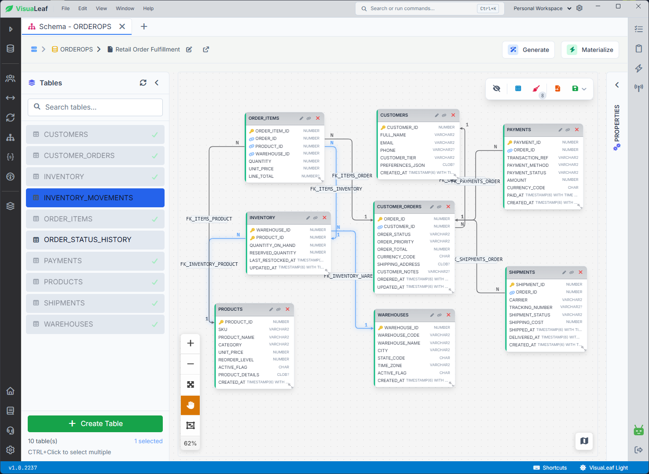Select ORDER_STATUS_HISTORY in tables list
Screen dimensions: 649x474
95,240
